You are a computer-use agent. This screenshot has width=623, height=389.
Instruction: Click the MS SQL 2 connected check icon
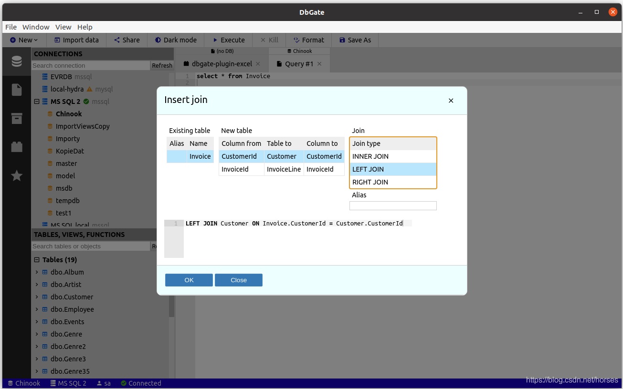pos(86,102)
